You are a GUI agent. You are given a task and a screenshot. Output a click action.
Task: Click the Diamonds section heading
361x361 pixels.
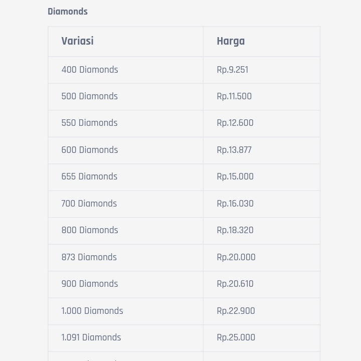click(68, 12)
